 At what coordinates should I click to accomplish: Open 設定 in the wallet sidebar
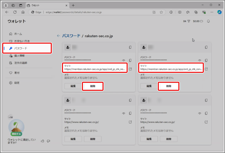tap(14, 83)
